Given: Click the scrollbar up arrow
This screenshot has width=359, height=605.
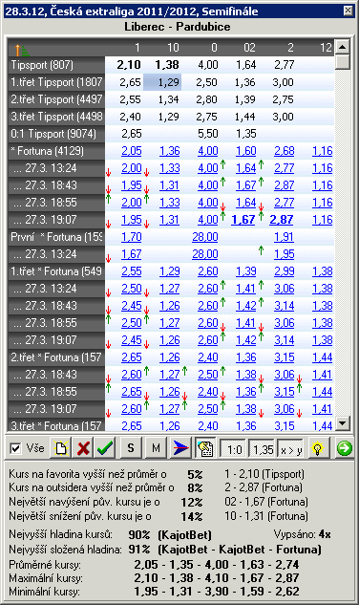Looking at the screenshot, I should tap(343, 47).
